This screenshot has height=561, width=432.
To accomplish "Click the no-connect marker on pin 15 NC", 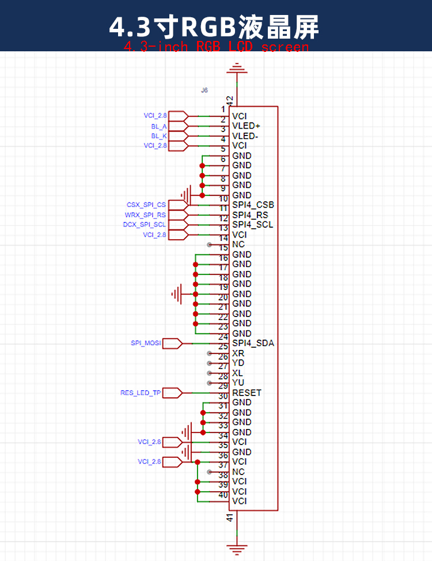I will pyautogui.click(x=210, y=244).
